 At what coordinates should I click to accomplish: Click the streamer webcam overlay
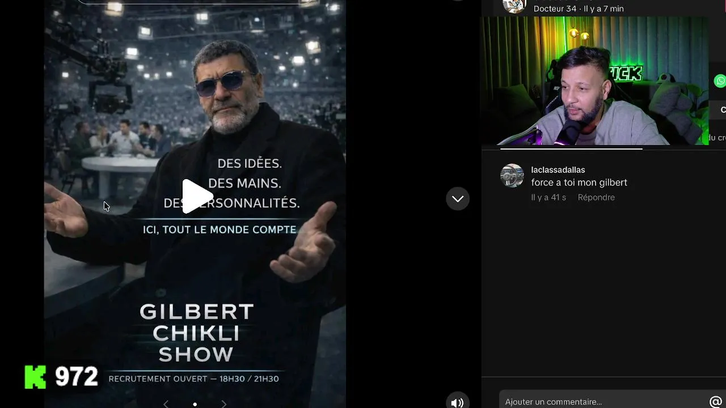tap(595, 81)
